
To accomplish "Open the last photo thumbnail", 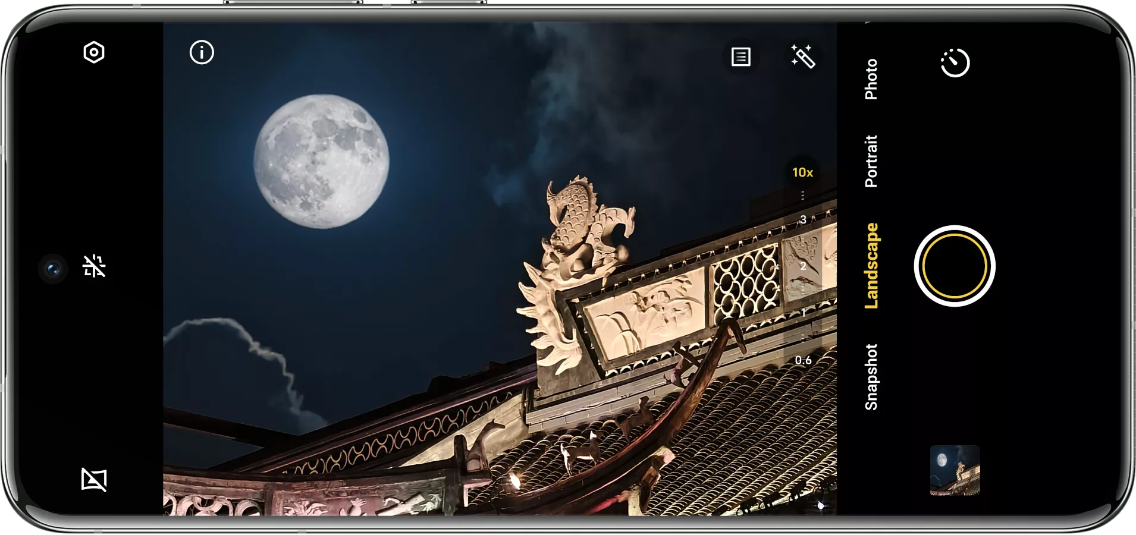I will (x=955, y=470).
